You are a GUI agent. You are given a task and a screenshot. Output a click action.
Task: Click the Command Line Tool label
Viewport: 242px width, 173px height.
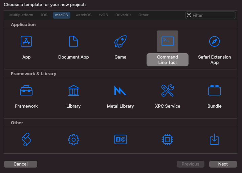168,60
